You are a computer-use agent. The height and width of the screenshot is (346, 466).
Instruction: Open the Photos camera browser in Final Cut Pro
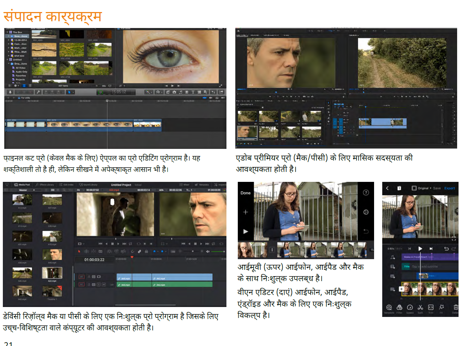tap(174, 92)
